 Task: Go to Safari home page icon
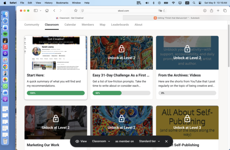(x=47, y=11)
